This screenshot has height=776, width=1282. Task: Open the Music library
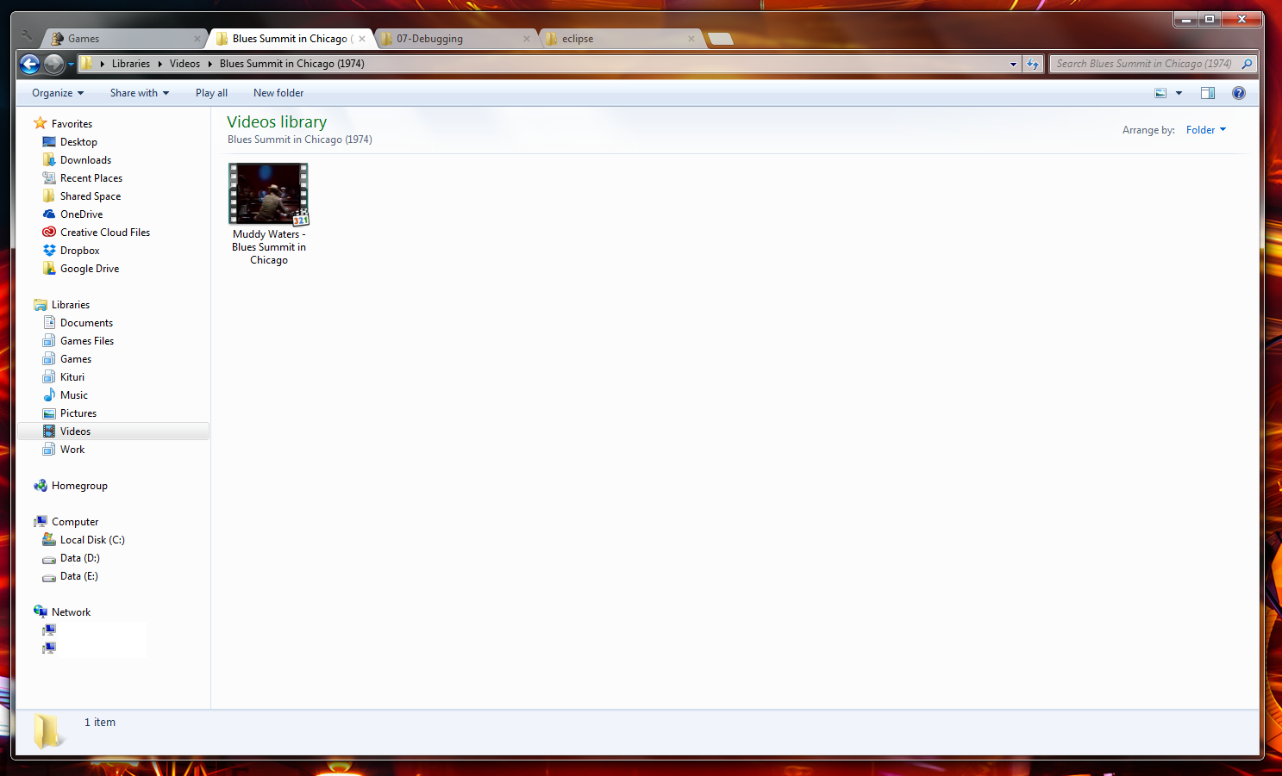74,395
